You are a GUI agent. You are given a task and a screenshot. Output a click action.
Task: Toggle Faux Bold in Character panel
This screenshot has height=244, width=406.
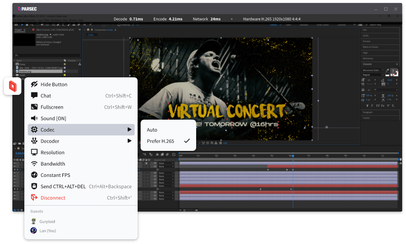[x=368, y=106]
